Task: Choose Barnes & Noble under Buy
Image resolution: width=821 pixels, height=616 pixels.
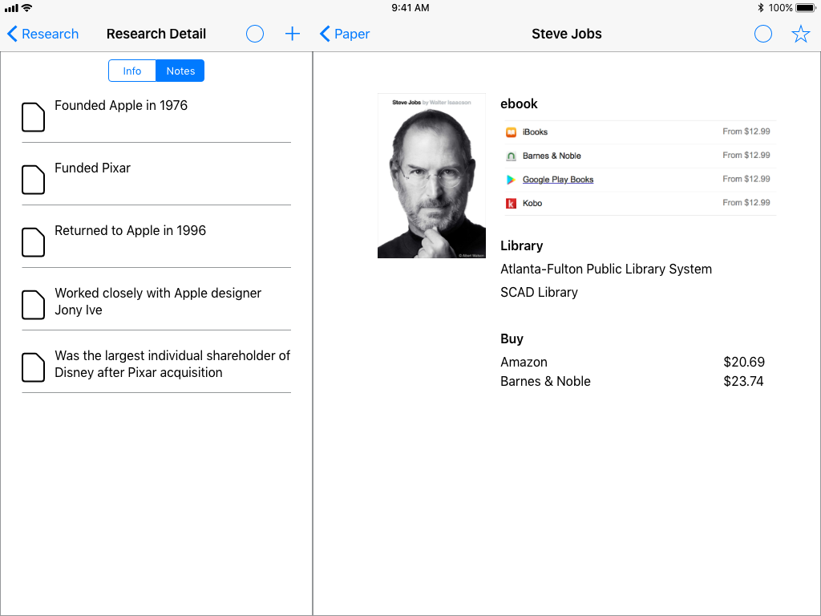Action: (x=545, y=381)
